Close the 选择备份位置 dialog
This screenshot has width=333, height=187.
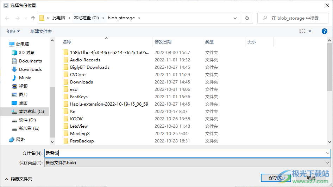click(x=327, y=5)
